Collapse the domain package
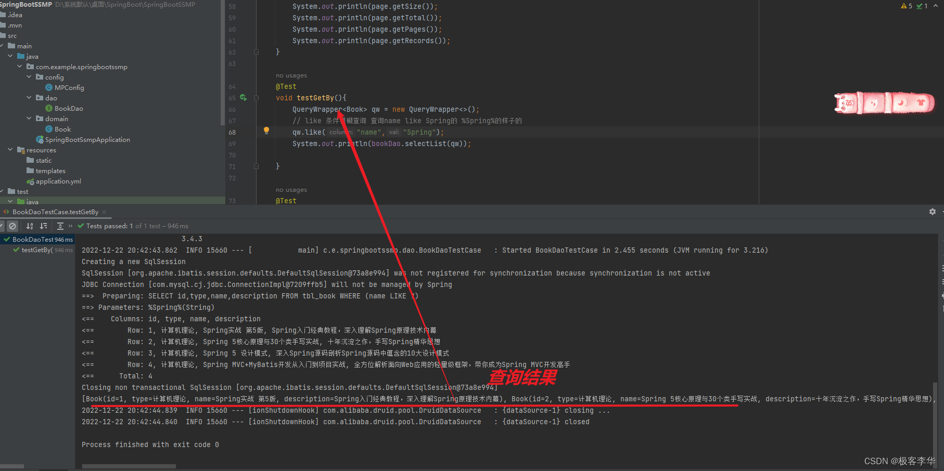Screen dimensions: 944x471 coord(29,119)
